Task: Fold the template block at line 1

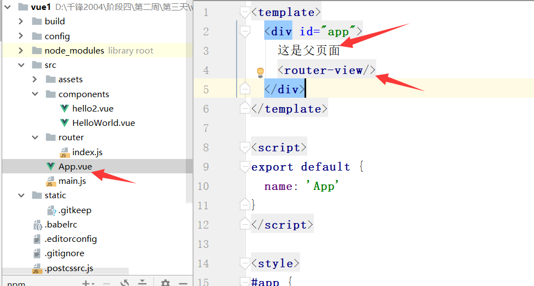Action: pyautogui.click(x=245, y=13)
